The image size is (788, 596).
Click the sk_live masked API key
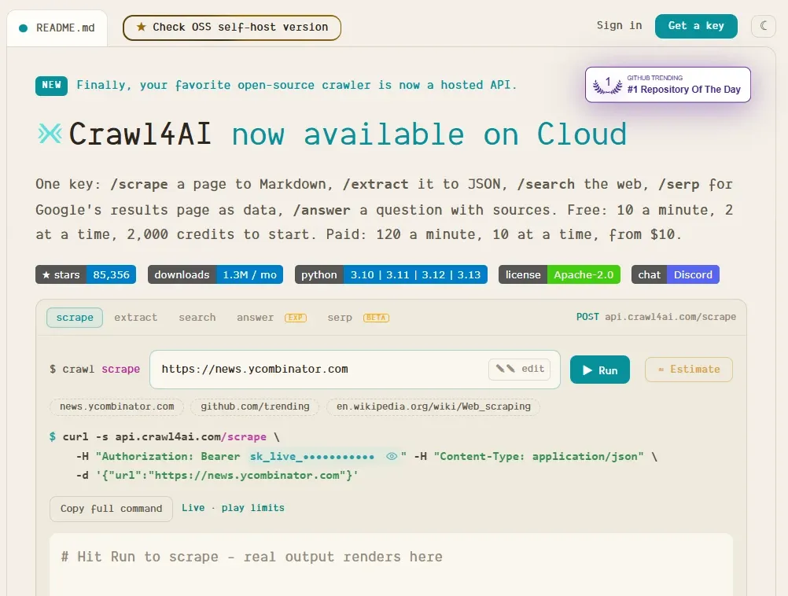(312, 456)
